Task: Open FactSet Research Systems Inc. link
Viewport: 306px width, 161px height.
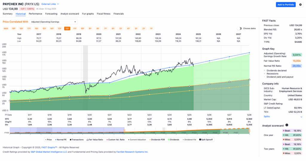Action: (132, 152)
